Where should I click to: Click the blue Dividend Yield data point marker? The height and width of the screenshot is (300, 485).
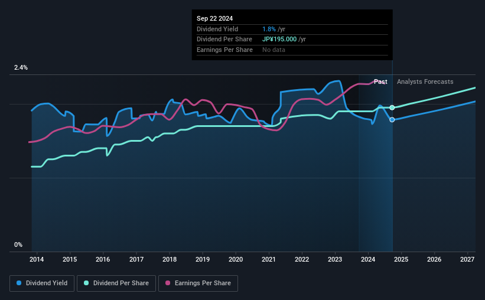392,120
